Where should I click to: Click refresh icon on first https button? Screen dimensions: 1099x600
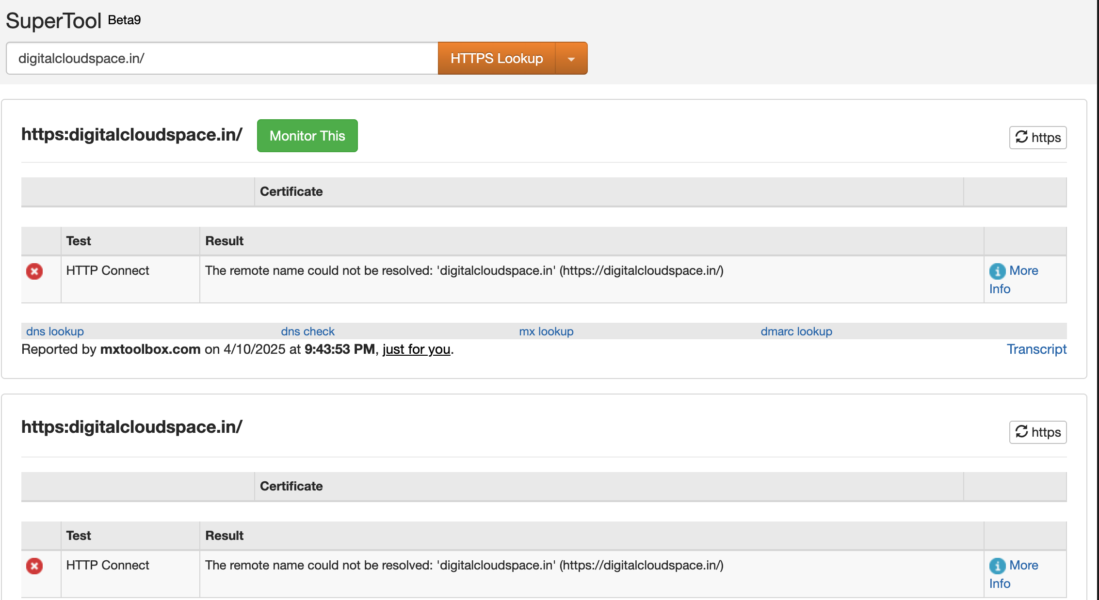(1021, 137)
